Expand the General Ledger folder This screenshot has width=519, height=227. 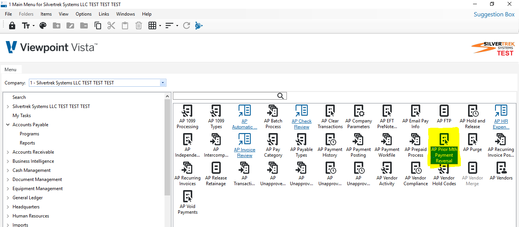[x=8, y=198]
